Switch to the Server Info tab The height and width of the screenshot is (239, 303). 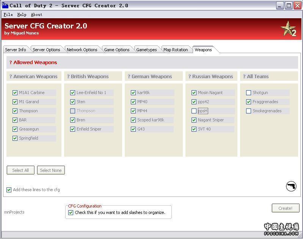tap(16, 50)
